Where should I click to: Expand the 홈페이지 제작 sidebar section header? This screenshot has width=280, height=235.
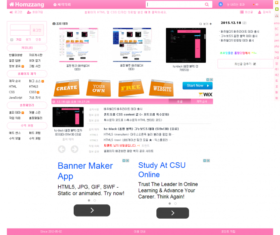pos(27,74)
